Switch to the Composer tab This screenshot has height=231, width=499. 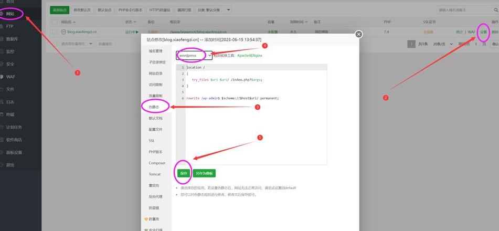pos(157,163)
